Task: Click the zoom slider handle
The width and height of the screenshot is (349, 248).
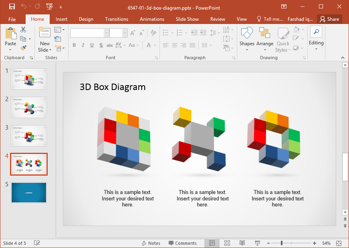Action: click(282, 243)
